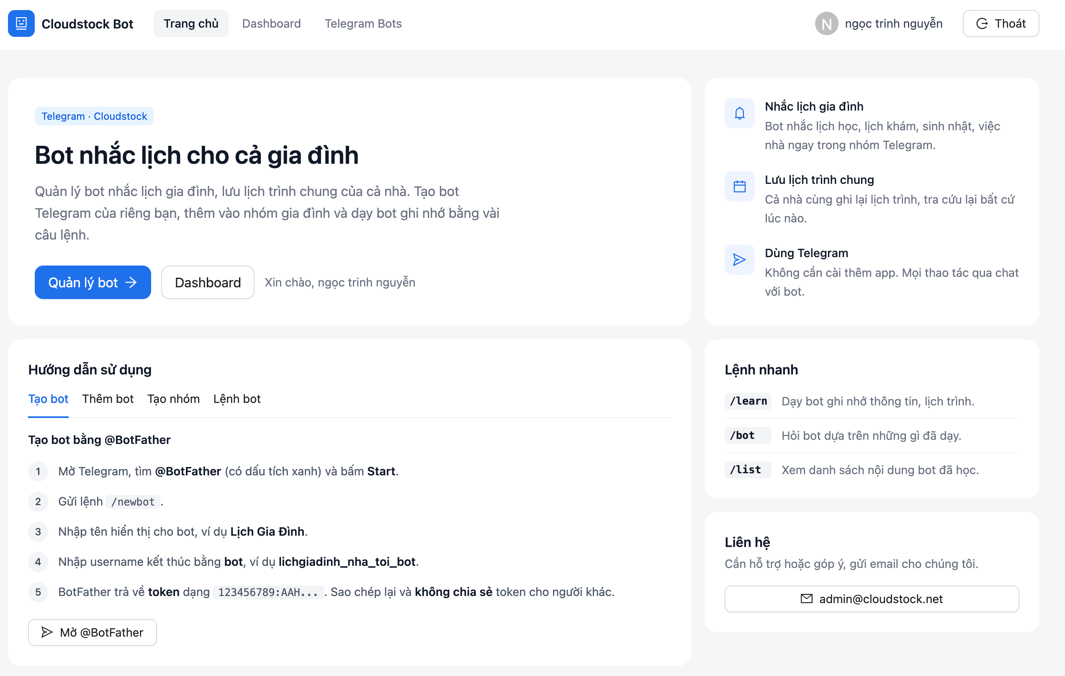Switch to the Tạo nhóm tab
The height and width of the screenshot is (676, 1065).
pos(173,399)
